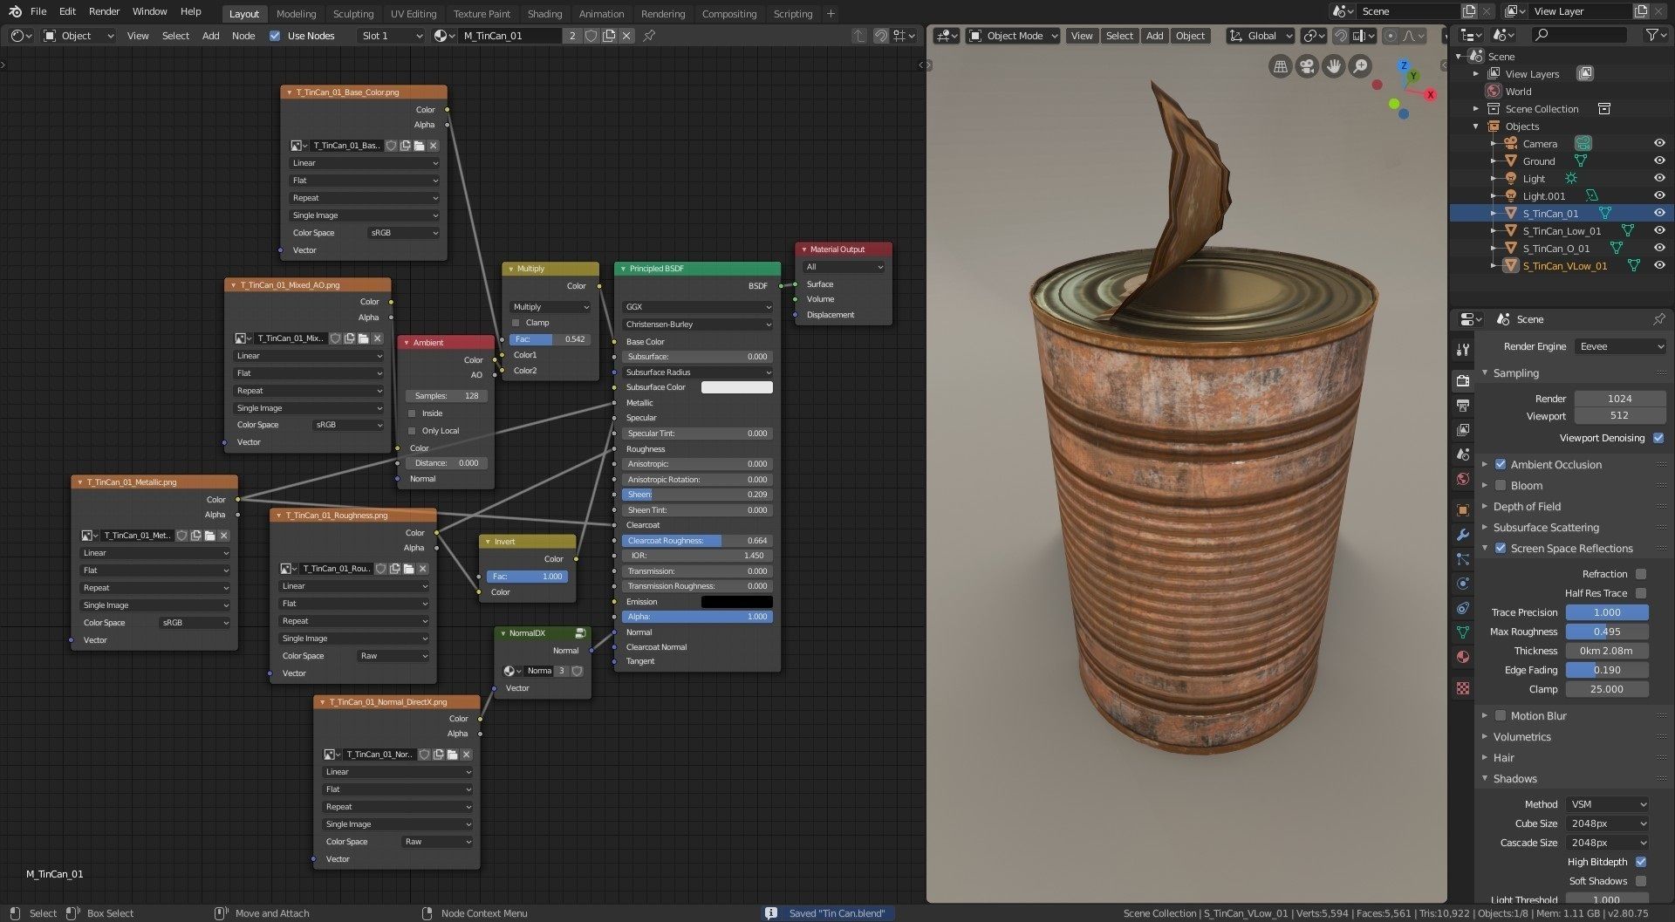Open the Render Engine Eevee dropdown

[x=1622, y=346]
